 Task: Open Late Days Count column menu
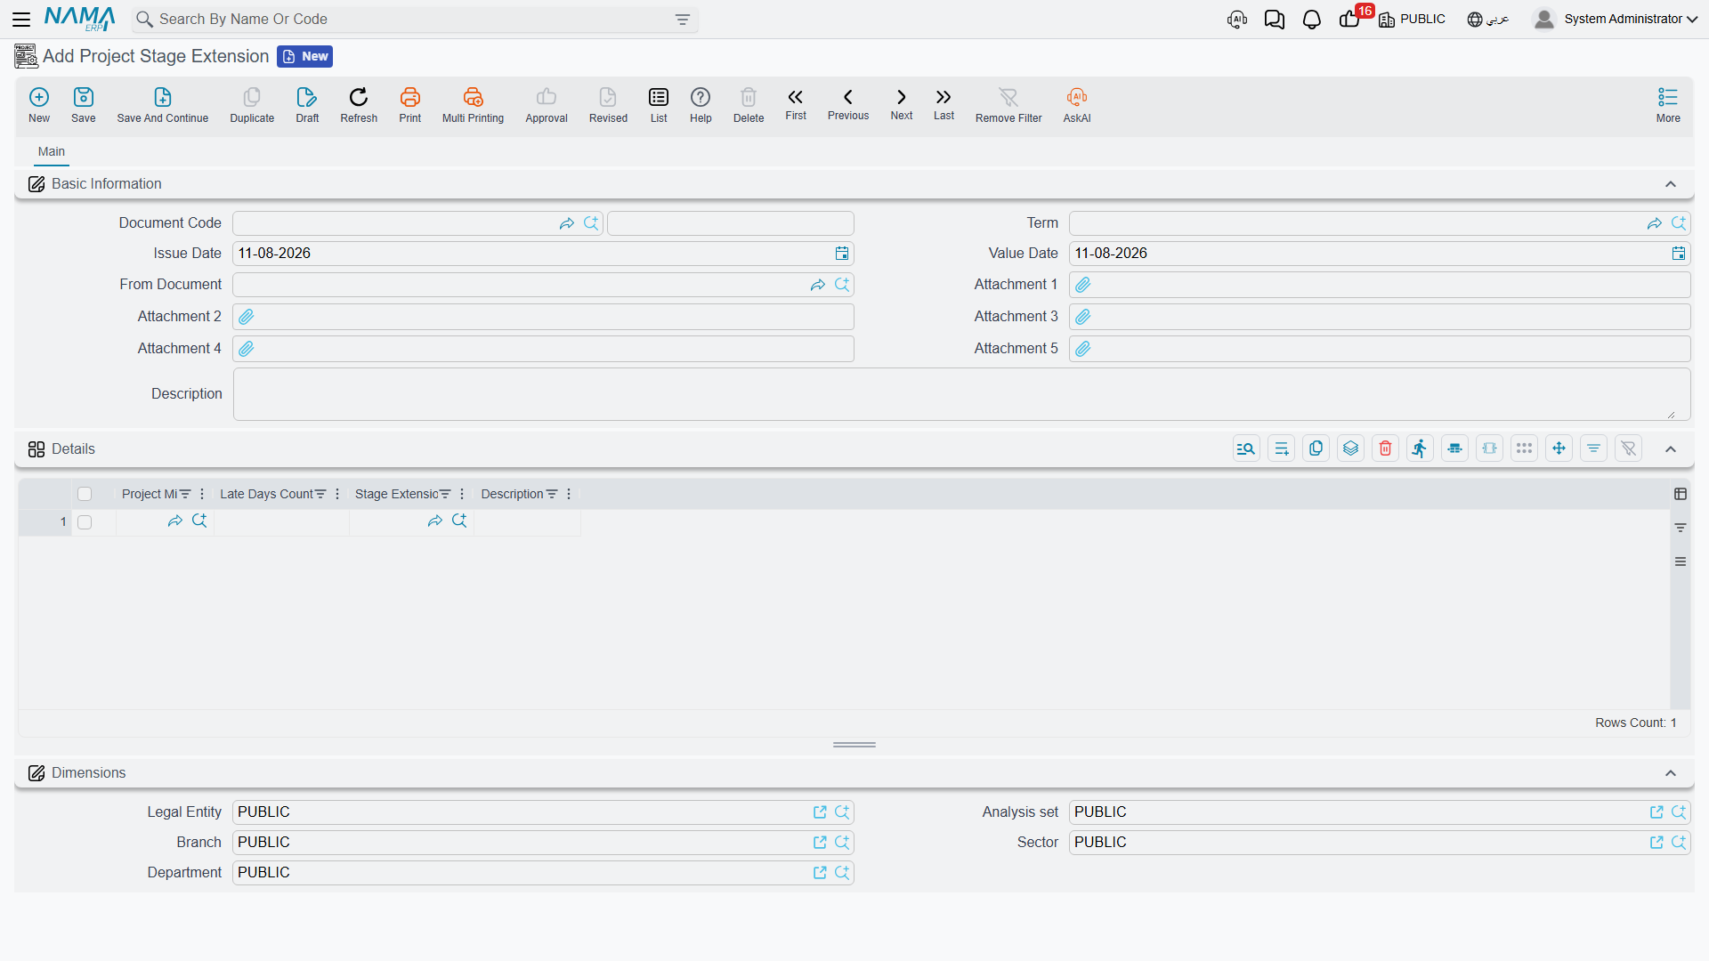click(x=337, y=494)
